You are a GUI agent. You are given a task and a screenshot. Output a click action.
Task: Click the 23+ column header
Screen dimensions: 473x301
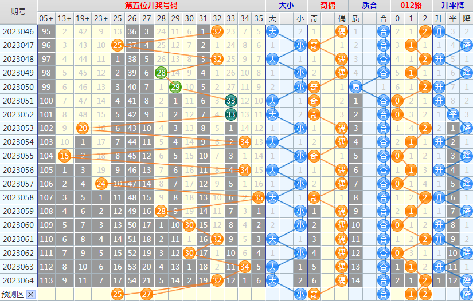pos(101,18)
